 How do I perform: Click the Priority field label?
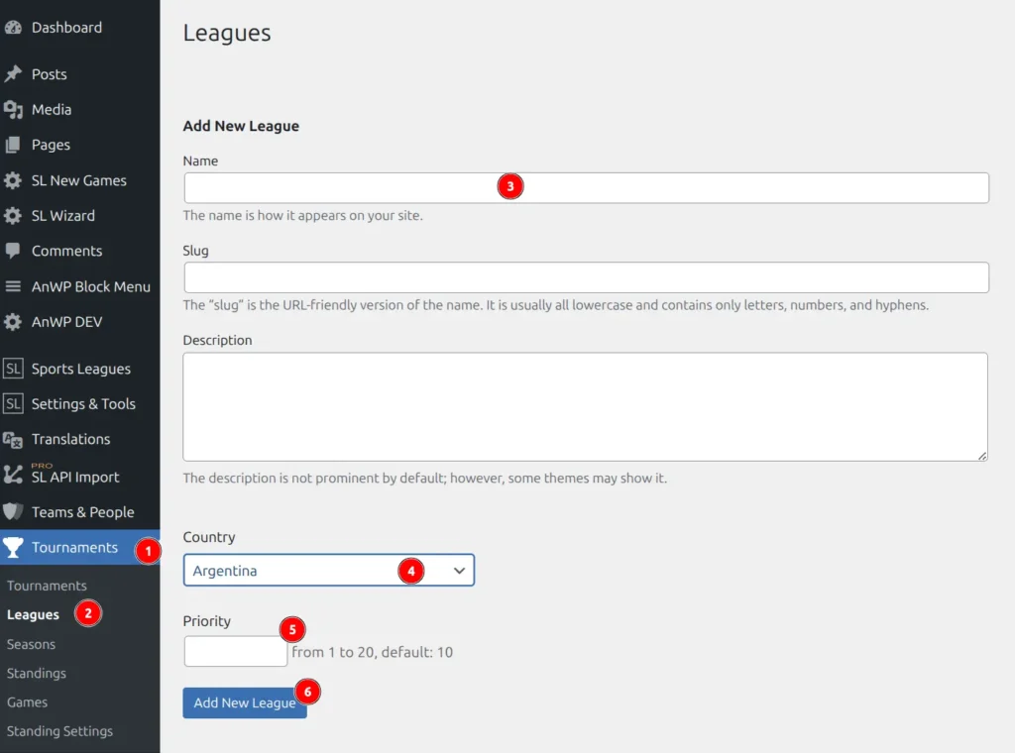click(206, 621)
